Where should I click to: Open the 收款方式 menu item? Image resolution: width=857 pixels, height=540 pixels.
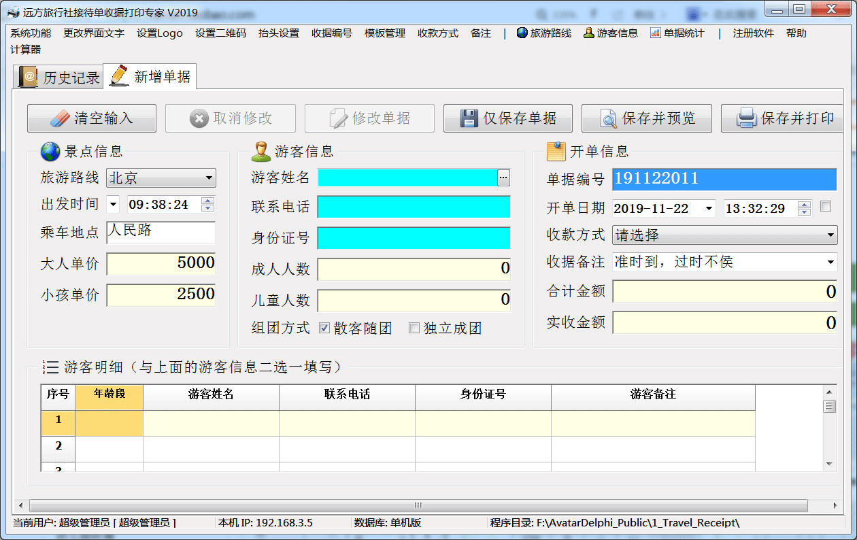438,33
